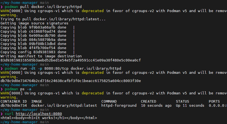The height and width of the screenshot is (124, 227).
Task: Click the image hash starting with 83d93819
Action: 71,60
